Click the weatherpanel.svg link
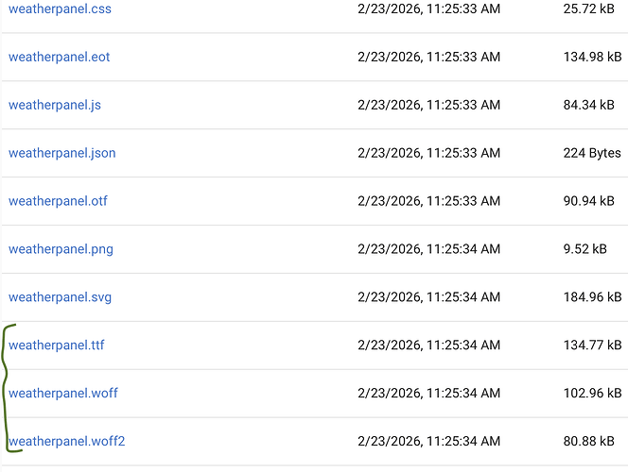 [x=60, y=297]
